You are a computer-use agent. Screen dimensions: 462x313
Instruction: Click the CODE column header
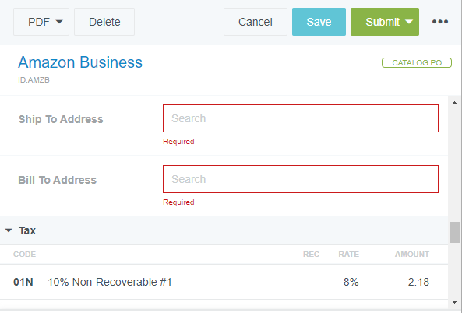point(24,255)
